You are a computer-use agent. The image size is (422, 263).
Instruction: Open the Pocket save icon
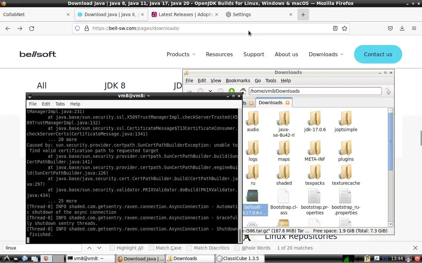click(x=390, y=28)
